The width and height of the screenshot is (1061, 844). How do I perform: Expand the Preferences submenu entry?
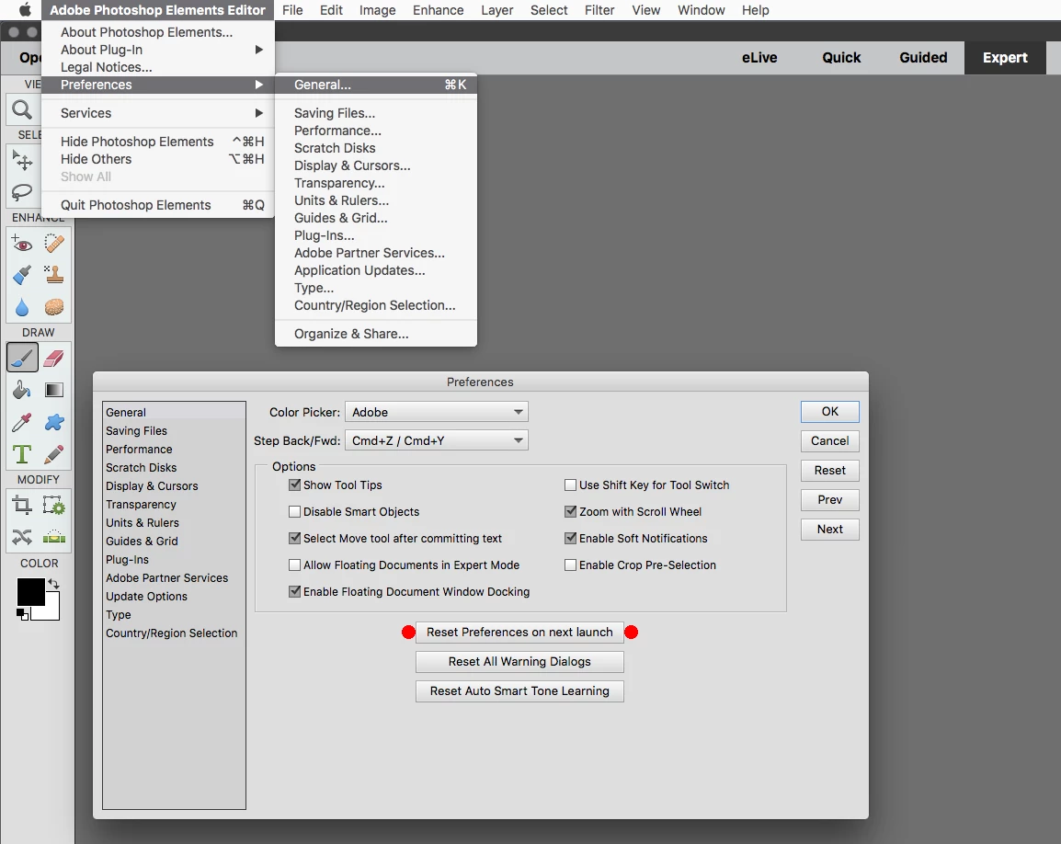pos(158,85)
